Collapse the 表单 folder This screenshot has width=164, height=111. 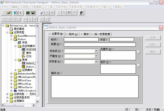point(15,60)
